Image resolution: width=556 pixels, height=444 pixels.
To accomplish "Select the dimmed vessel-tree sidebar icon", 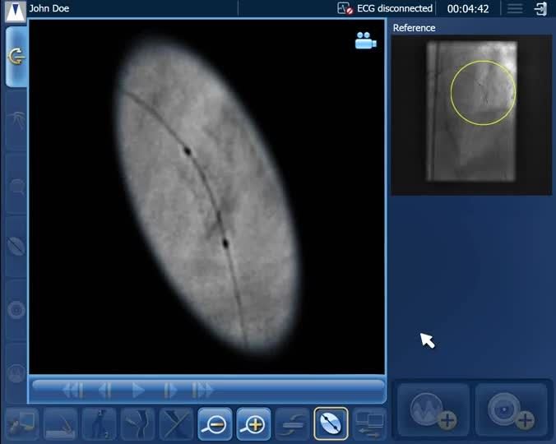I will pos(16,121).
